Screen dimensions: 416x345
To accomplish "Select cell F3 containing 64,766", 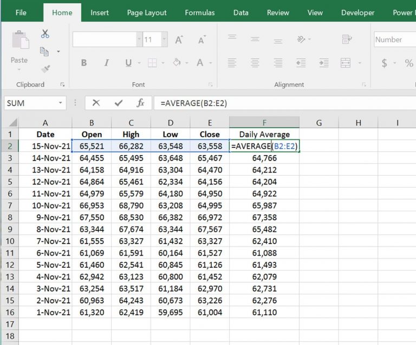I will point(264,158).
